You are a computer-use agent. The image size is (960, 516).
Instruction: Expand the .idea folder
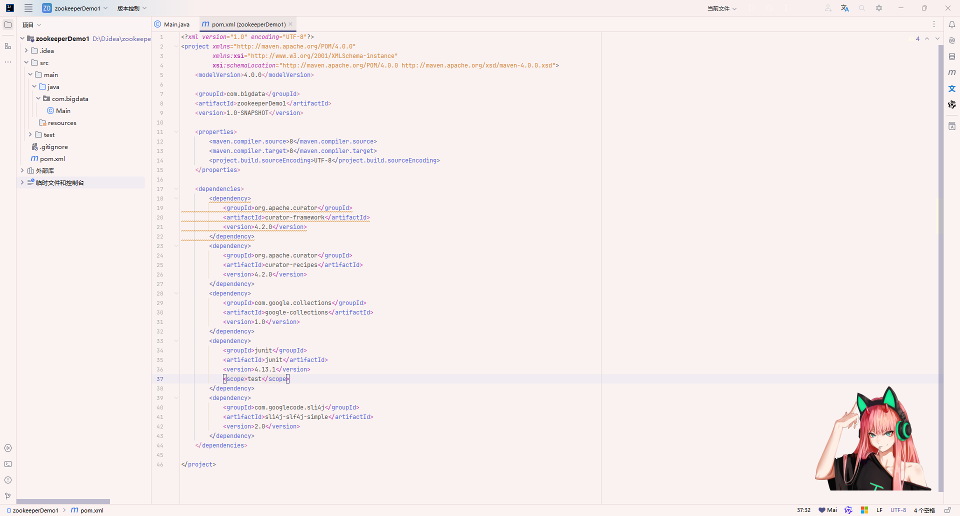coord(26,50)
